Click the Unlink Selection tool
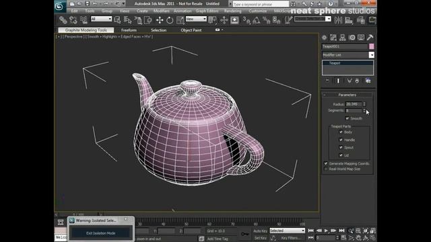This screenshot has height=242, width=431. click(73, 20)
